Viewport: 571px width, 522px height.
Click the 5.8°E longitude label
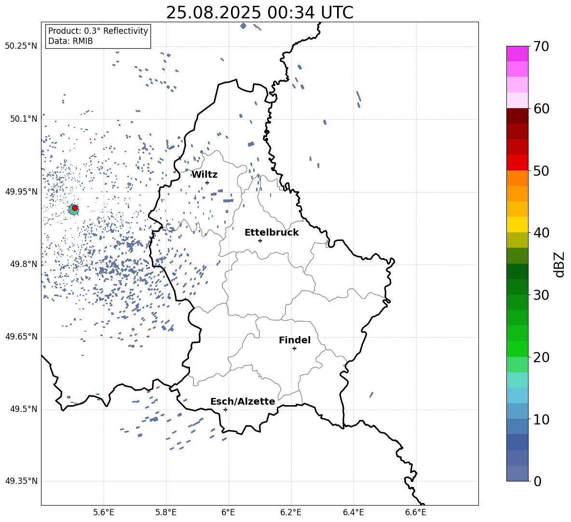coord(166,512)
